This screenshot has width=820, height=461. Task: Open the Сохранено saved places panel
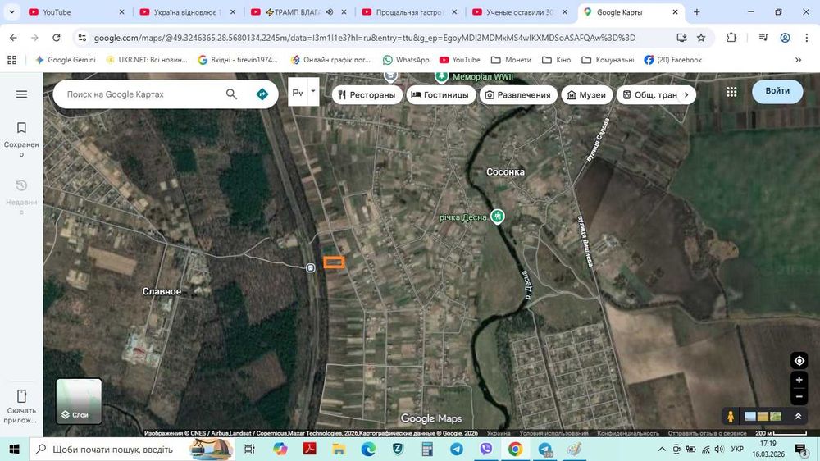pyautogui.click(x=21, y=139)
